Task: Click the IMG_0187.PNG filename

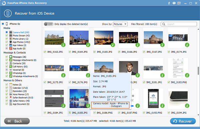Action: (129, 113)
